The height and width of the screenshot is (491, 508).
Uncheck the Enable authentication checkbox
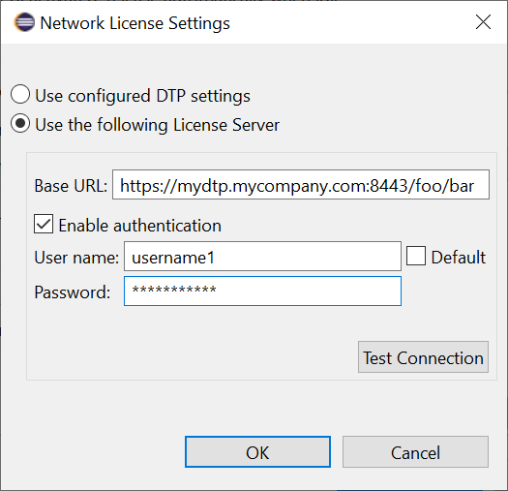point(44,224)
